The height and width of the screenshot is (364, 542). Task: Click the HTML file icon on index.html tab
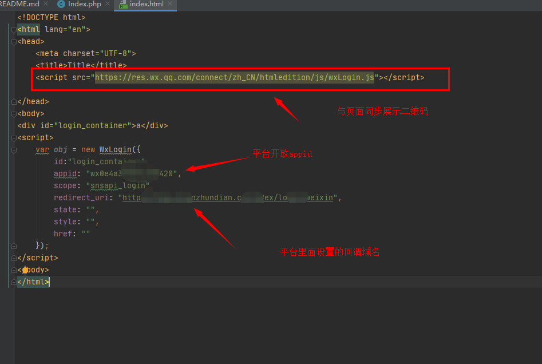123,4
